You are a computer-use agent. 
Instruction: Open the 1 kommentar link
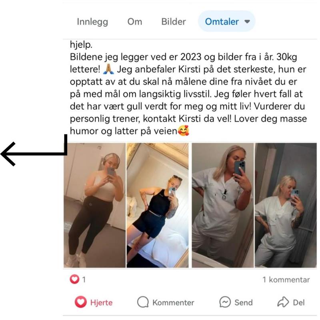point(286,280)
